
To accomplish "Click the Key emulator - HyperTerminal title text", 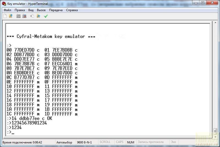I will (x=28, y=4).
